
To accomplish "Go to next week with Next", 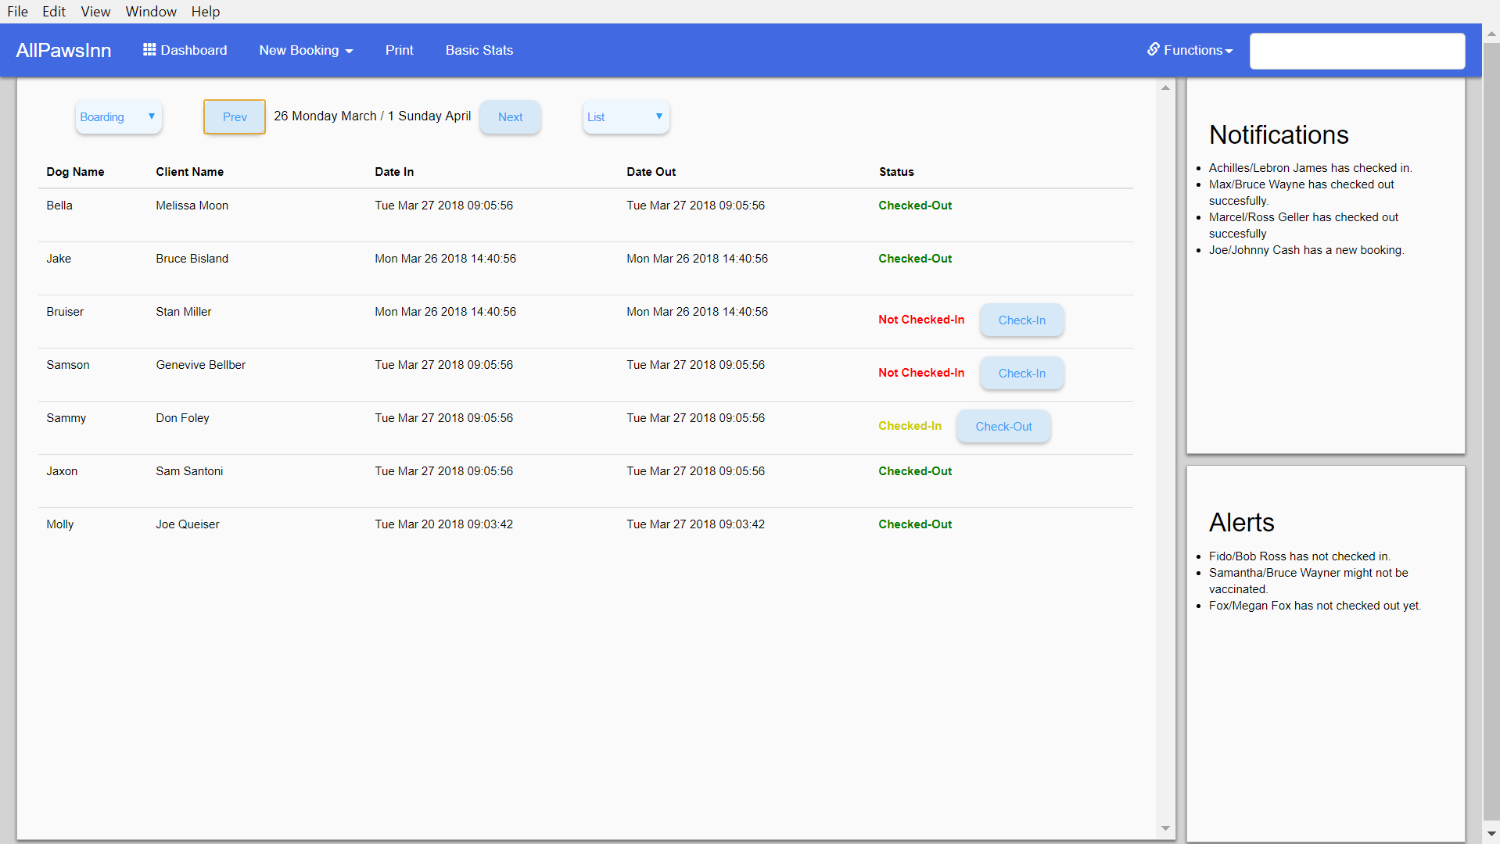I will [510, 117].
